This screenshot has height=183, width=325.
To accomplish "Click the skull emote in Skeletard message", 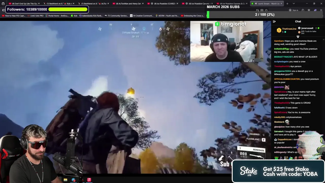I will (287, 122).
